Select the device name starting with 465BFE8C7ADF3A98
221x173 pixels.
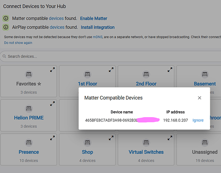point(122,120)
